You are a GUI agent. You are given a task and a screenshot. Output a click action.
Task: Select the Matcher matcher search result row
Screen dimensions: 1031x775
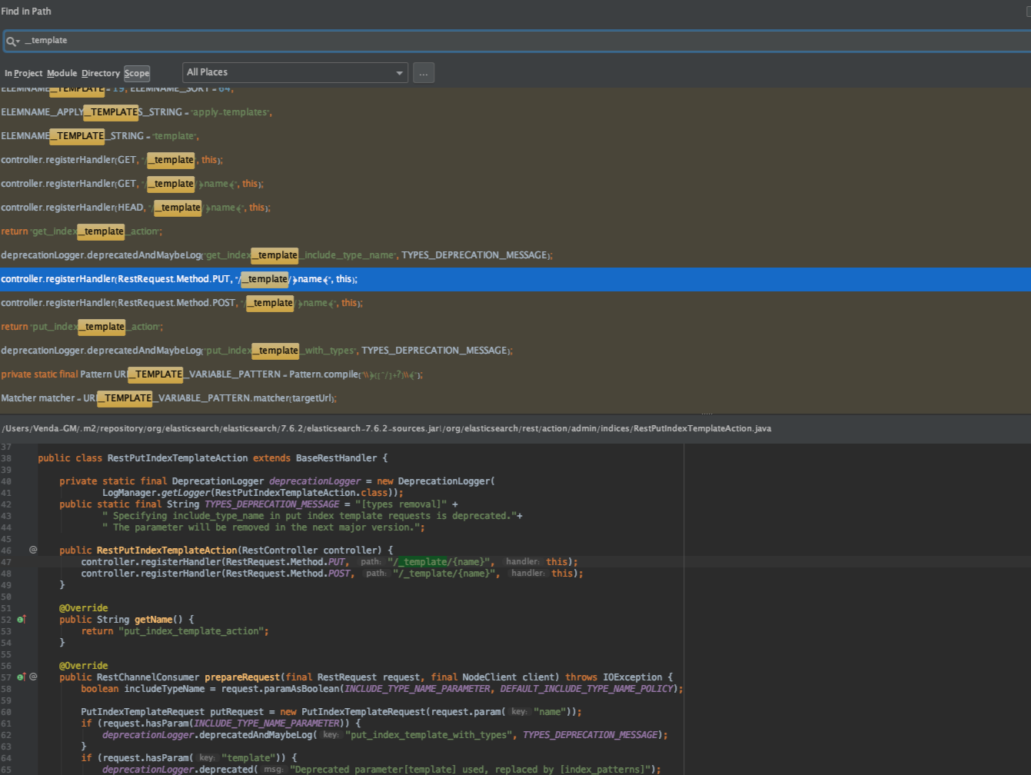point(168,398)
